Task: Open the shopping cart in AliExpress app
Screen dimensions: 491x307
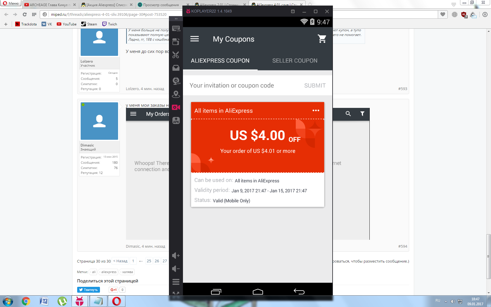Action: click(322, 39)
